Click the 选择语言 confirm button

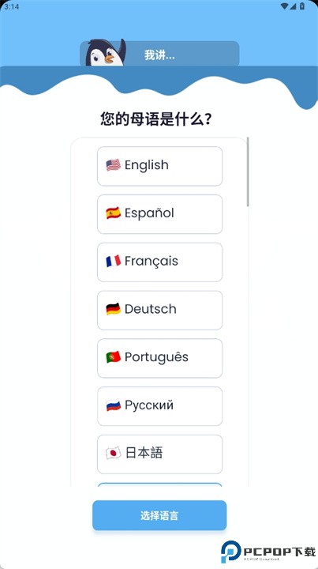click(159, 515)
